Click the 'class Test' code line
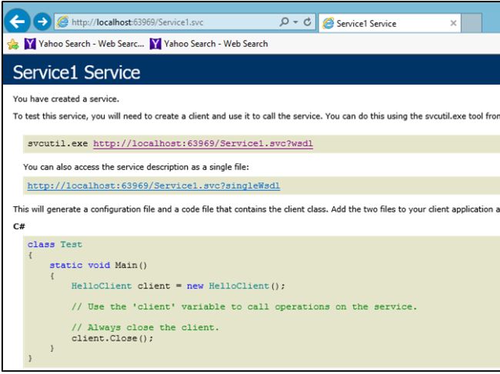This screenshot has width=500, height=374. tap(55, 245)
